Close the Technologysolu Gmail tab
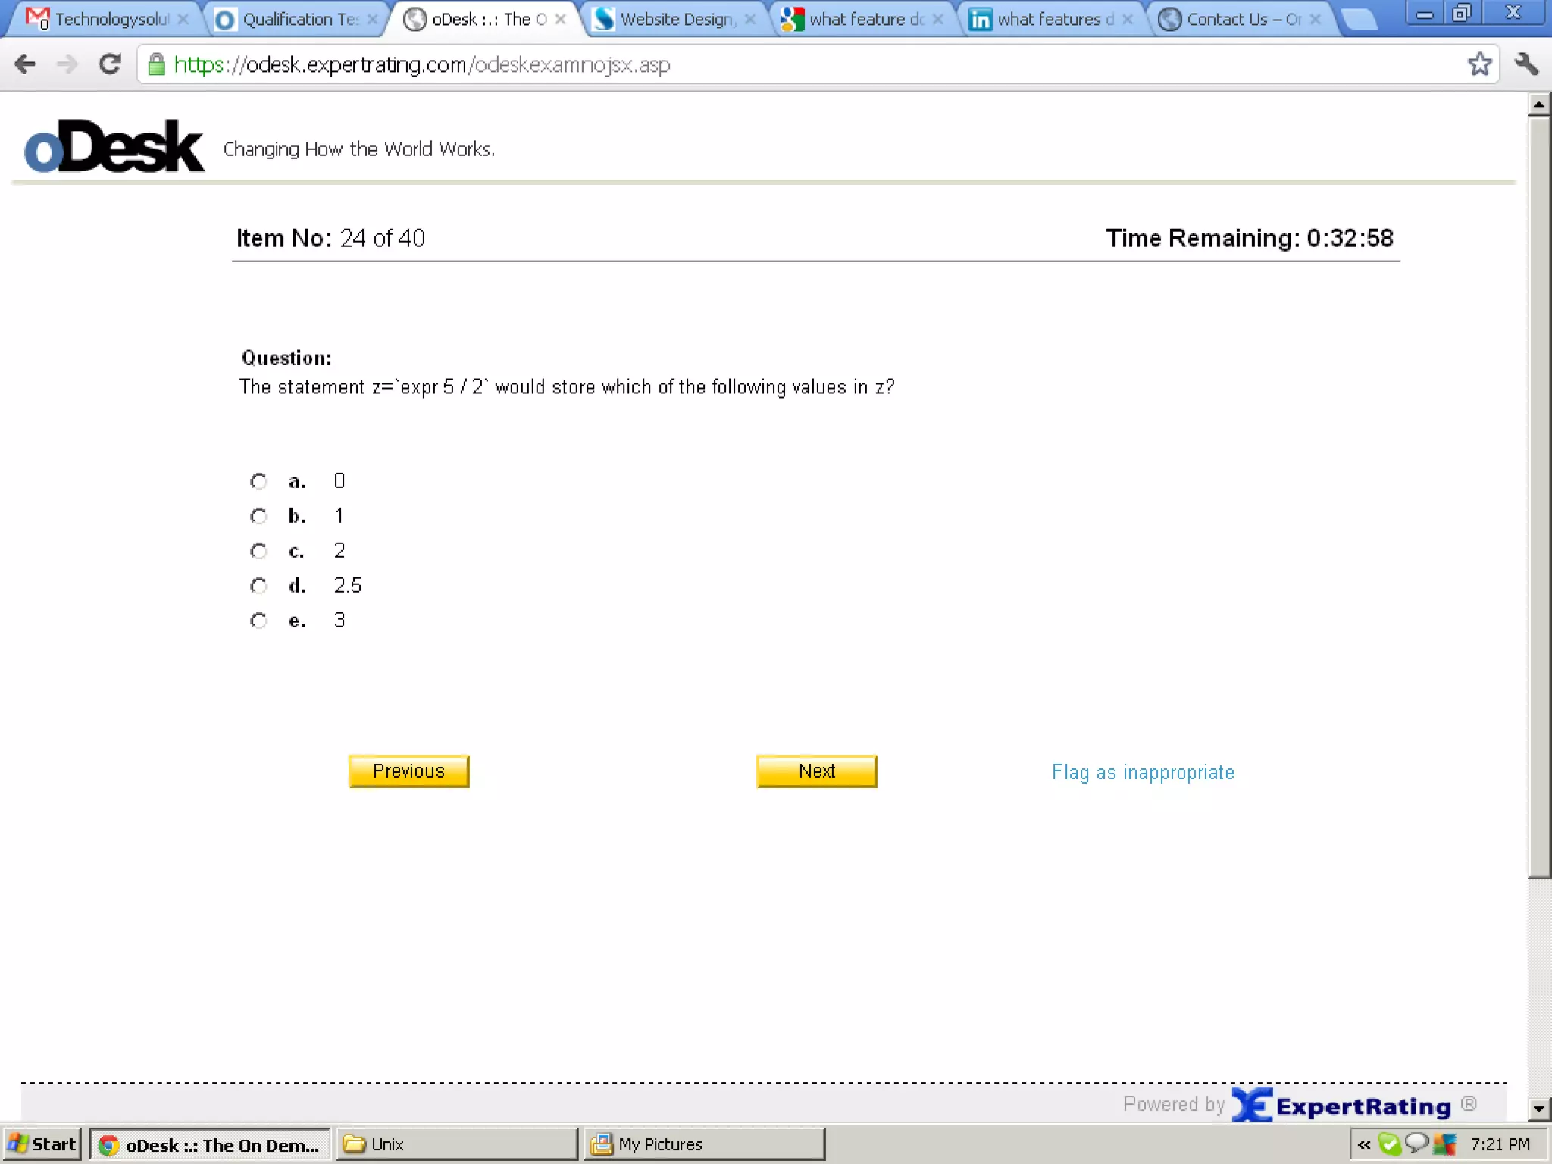Viewport: 1552px width, 1164px height. click(x=183, y=20)
